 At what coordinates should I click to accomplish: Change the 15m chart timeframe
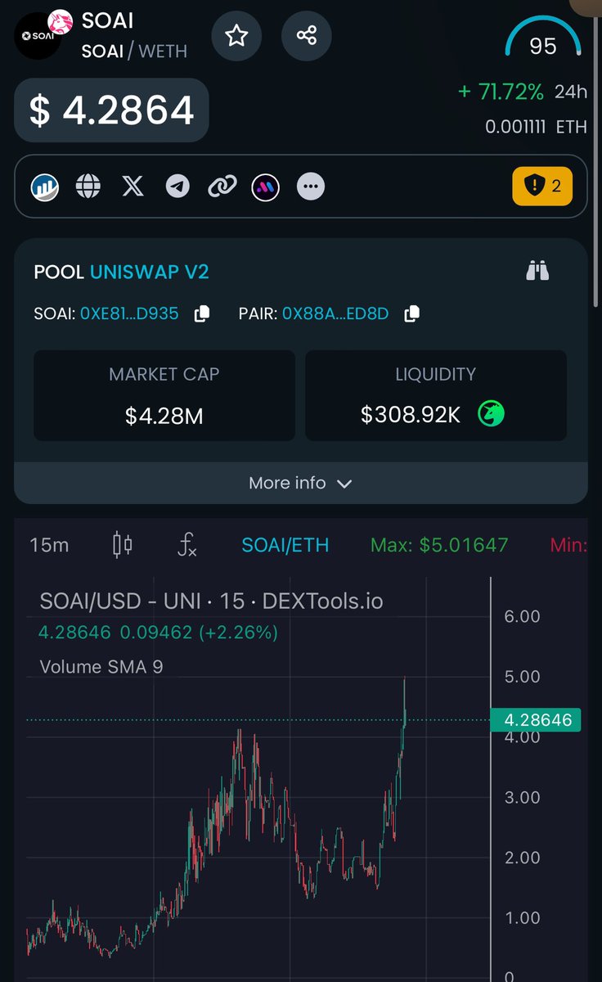49,545
